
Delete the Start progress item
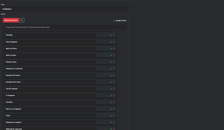pyautogui.click(x=114, y=42)
